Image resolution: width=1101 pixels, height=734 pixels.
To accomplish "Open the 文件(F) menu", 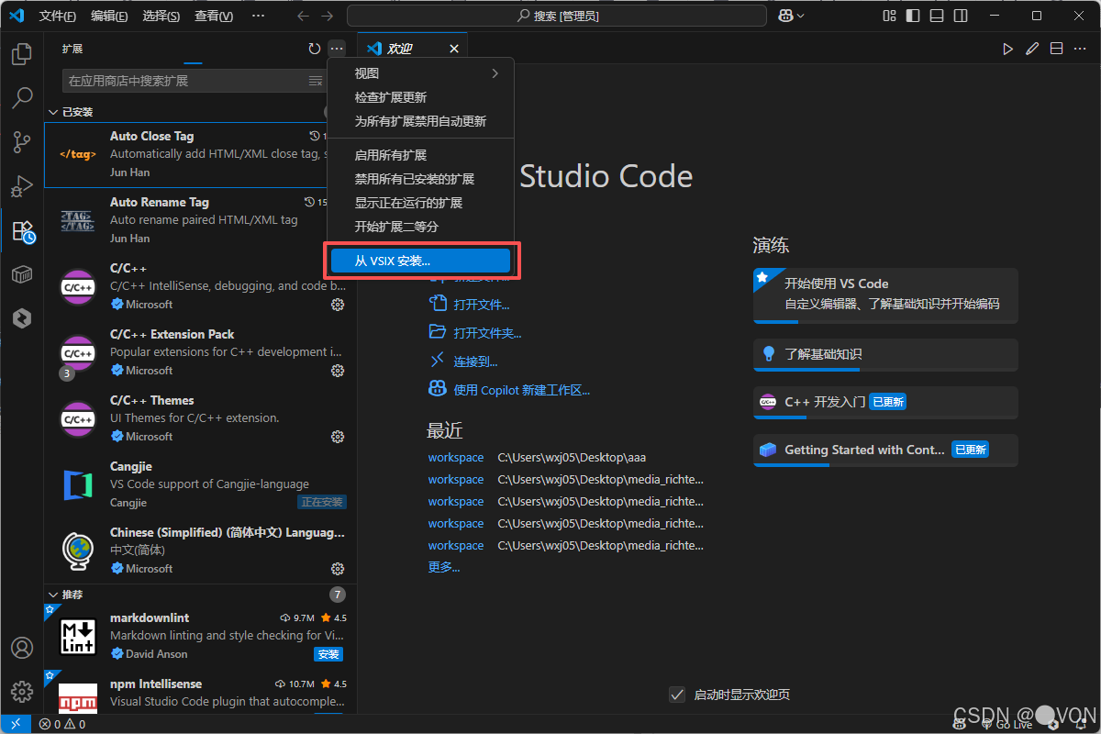I will click(x=58, y=16).
